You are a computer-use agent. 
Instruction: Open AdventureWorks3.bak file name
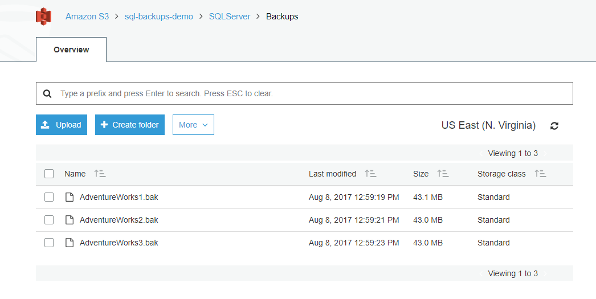119,243
